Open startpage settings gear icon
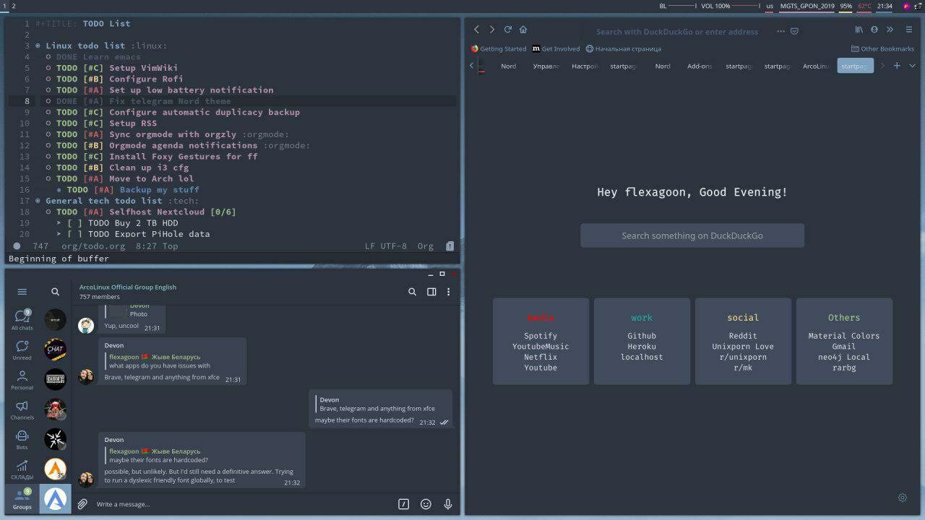925x520 pixels. point(903,498)
